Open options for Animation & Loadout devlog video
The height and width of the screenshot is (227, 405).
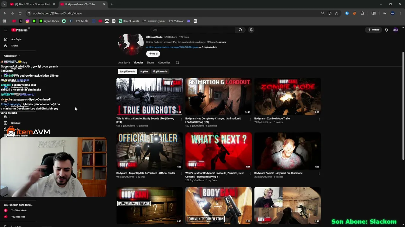[x=250, y=119]
